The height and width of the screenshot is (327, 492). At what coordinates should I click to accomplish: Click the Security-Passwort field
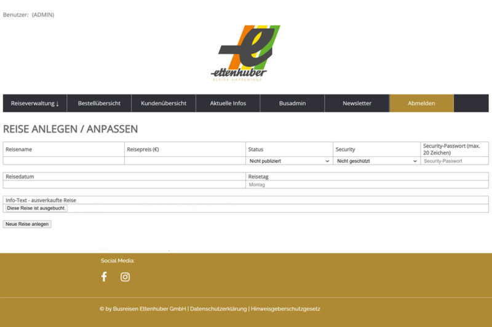[454, 161]
